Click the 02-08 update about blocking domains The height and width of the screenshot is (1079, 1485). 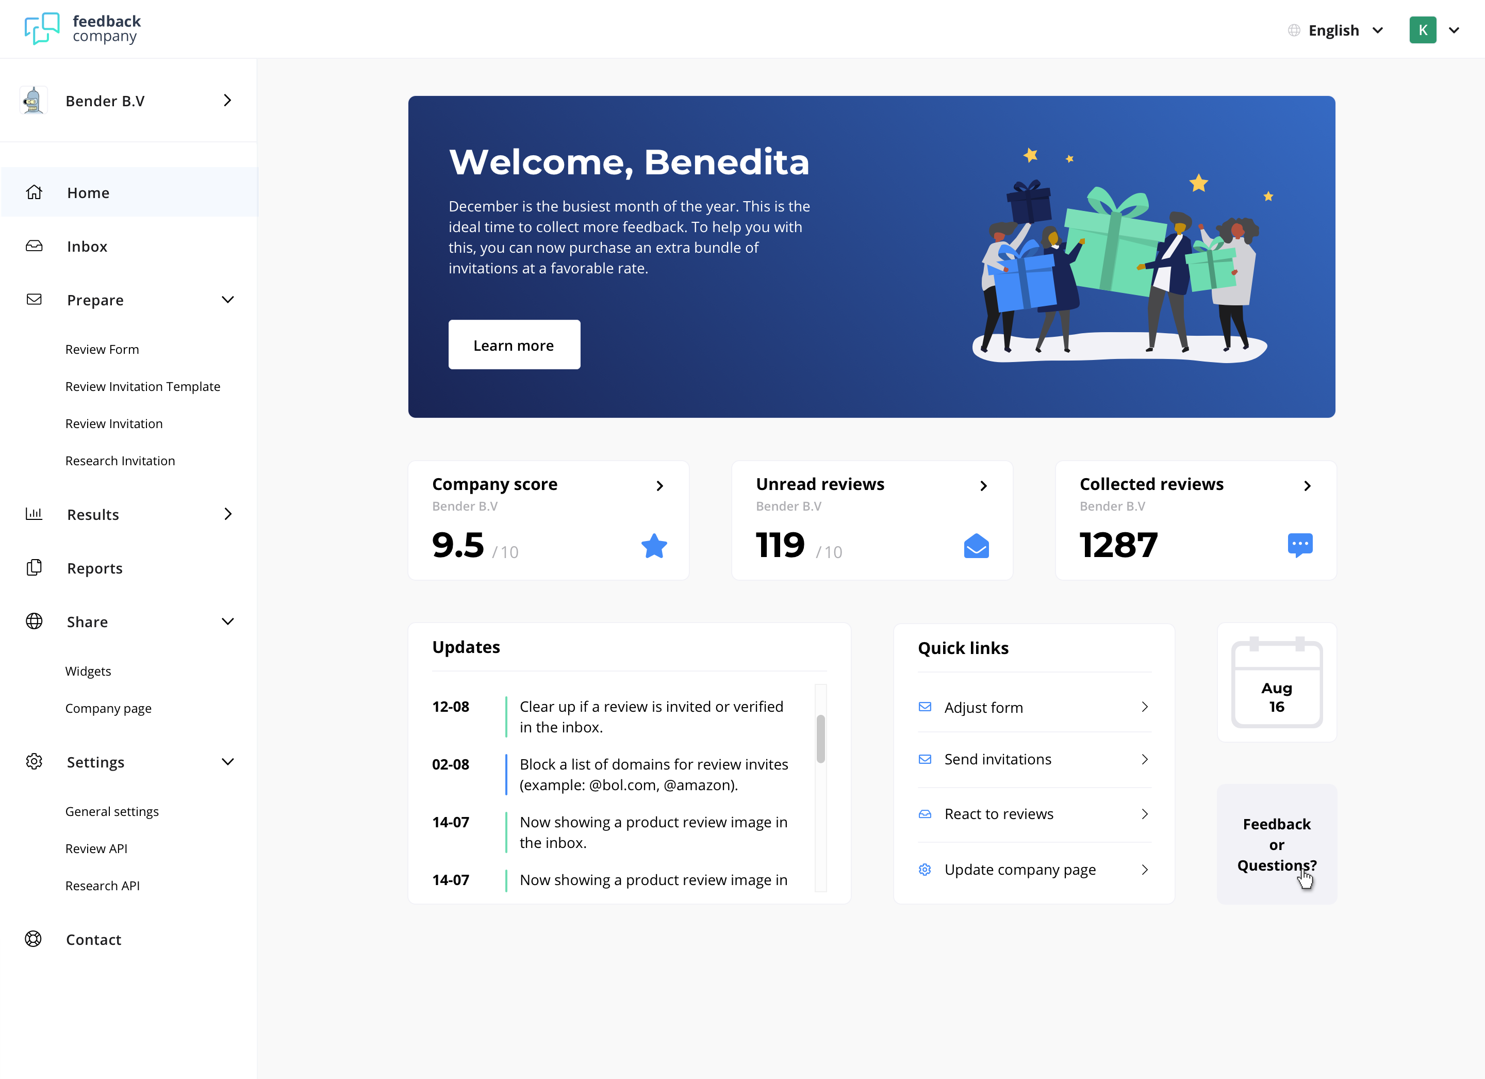tap(610, 774)
